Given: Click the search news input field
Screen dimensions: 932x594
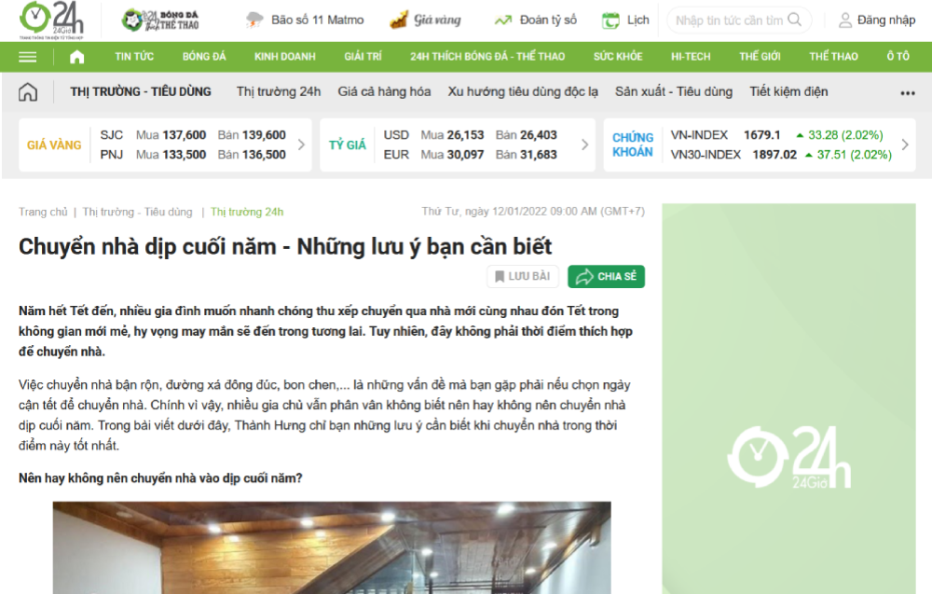Looking at the screenshot, I should [729, 20].
